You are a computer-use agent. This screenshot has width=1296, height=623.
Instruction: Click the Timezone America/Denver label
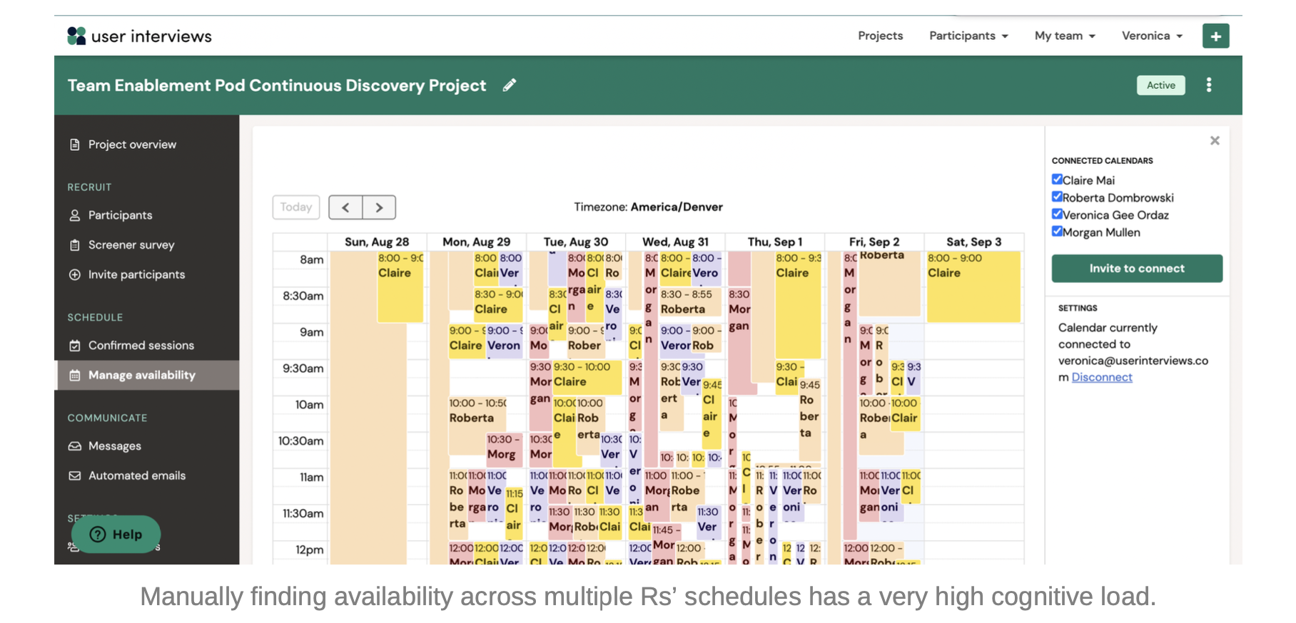(x=648, y=207)
